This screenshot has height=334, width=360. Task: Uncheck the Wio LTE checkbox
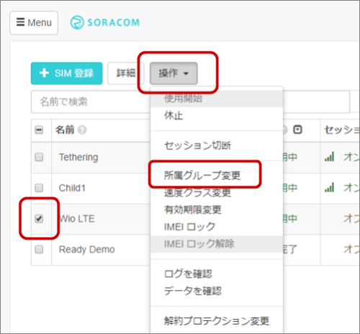click(39, 219)
